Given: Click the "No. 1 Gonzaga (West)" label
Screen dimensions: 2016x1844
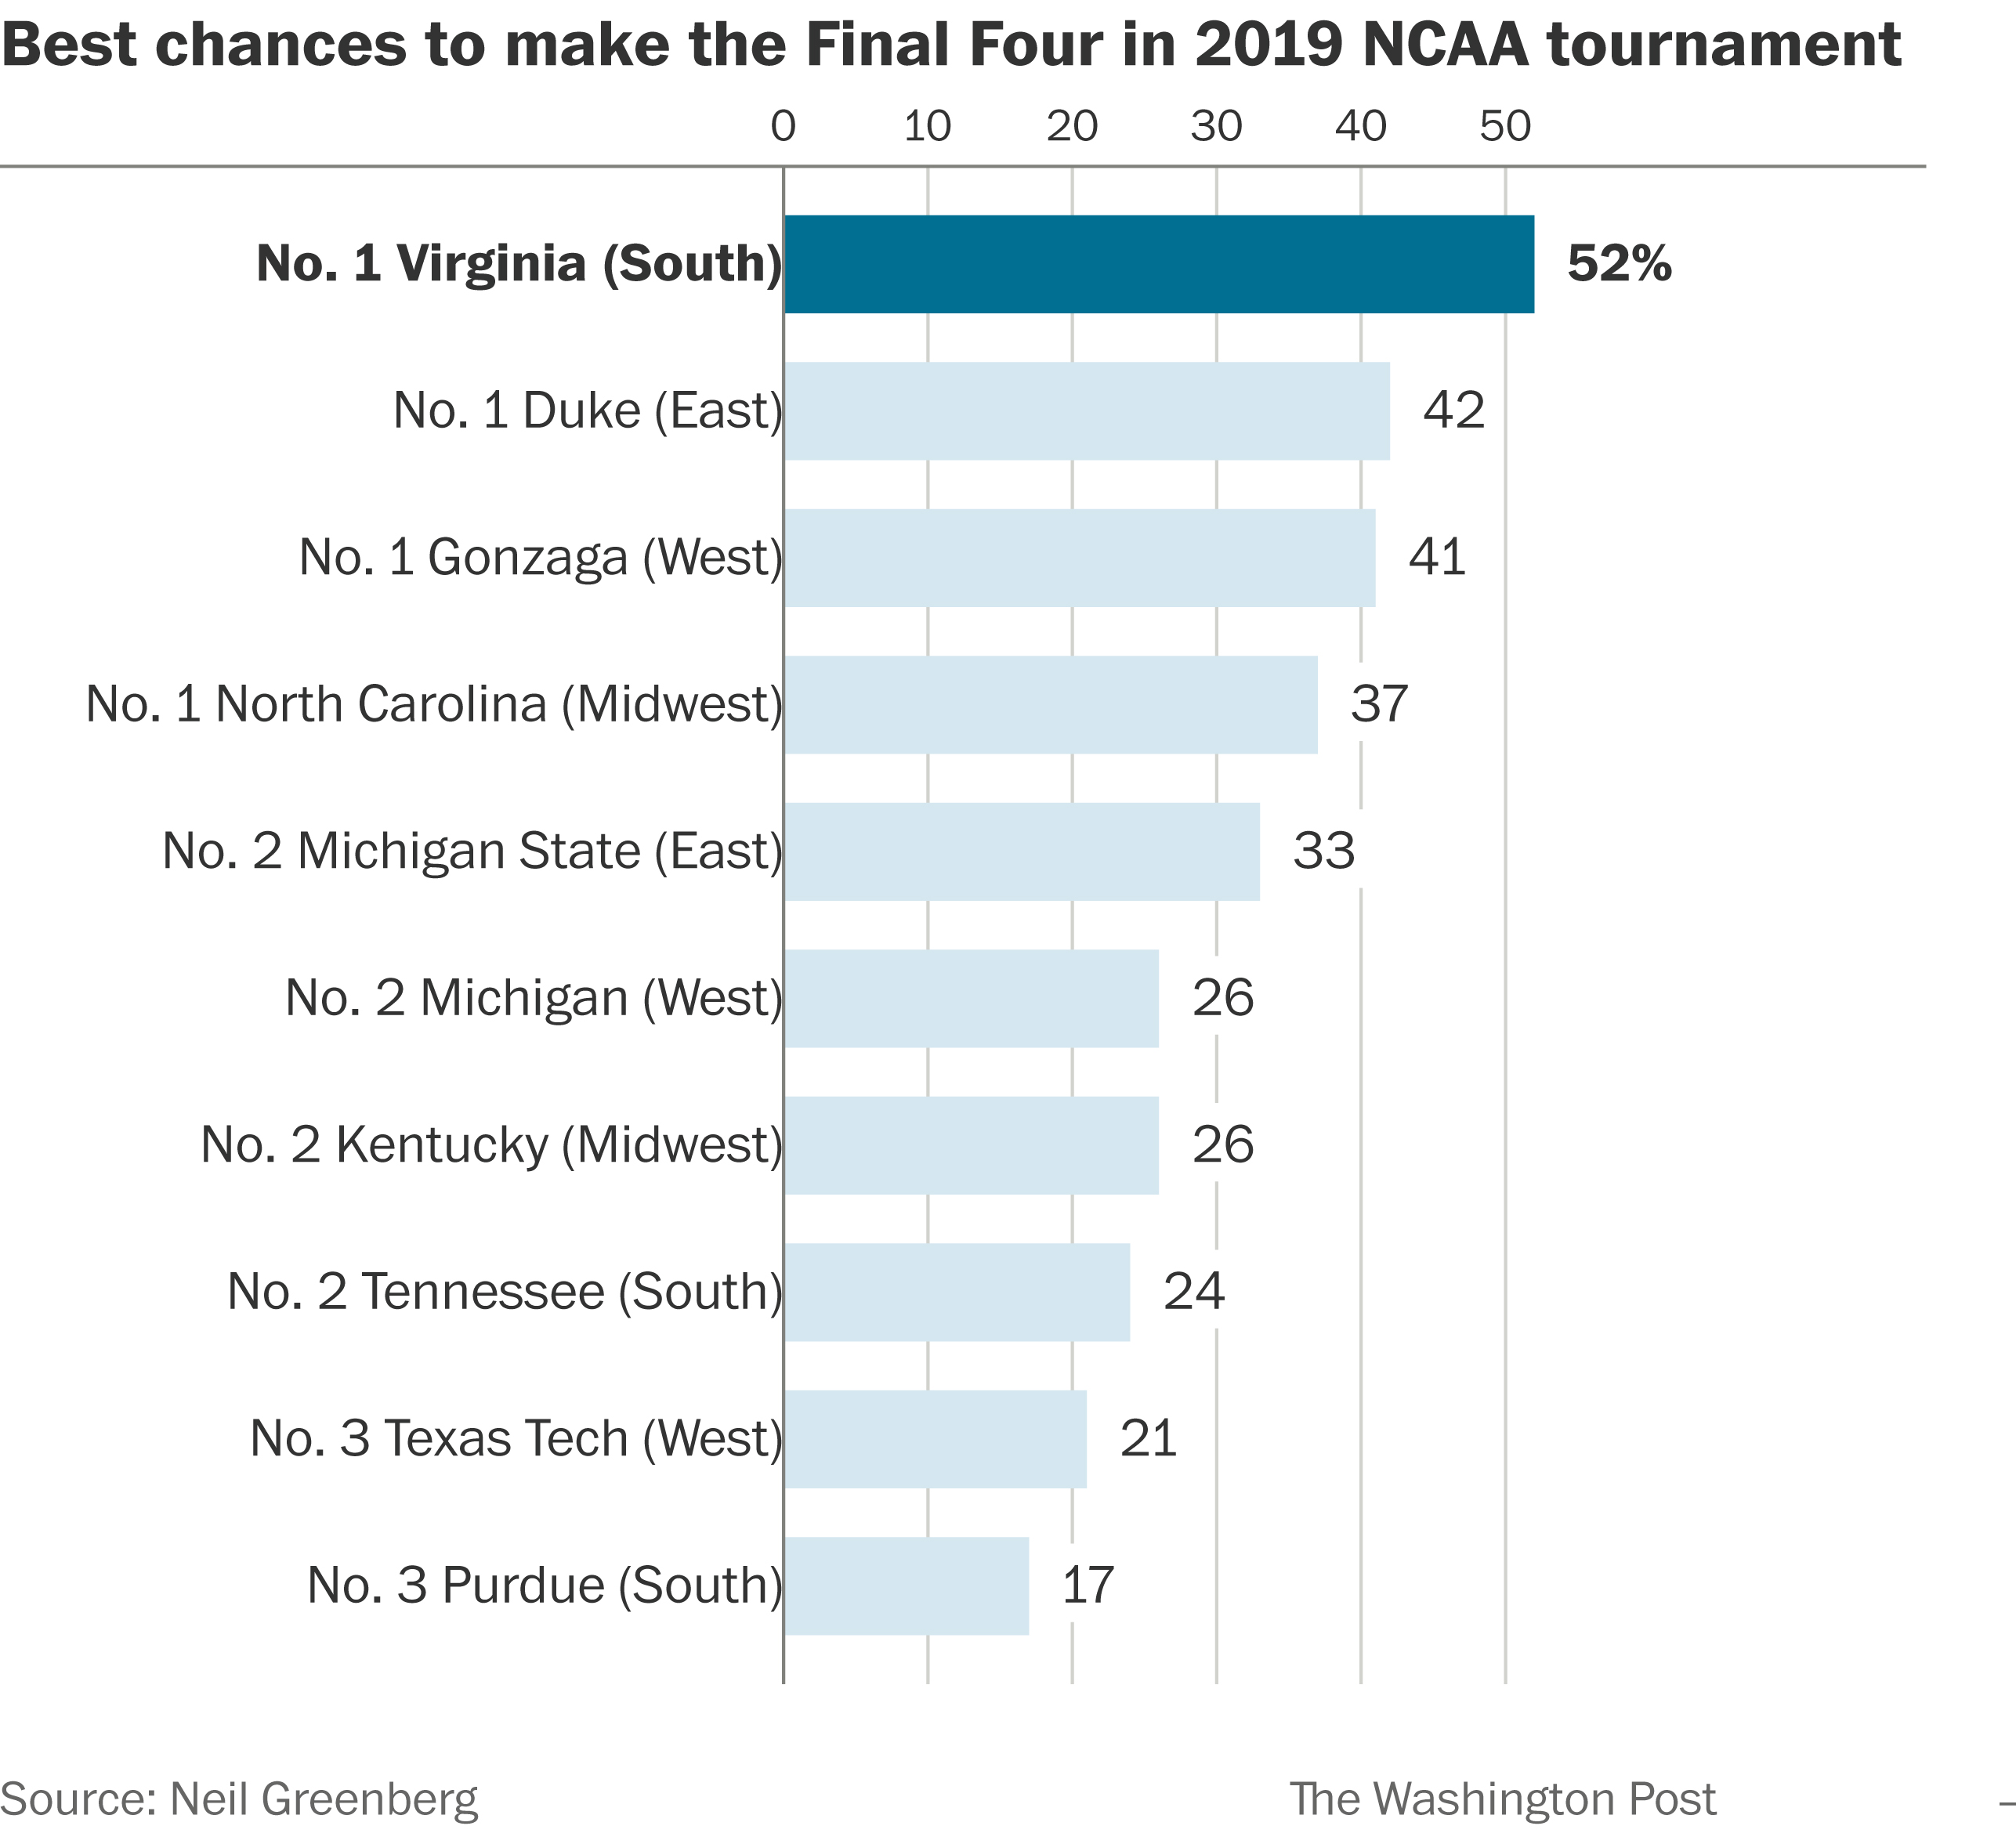Looking at the screenshot, I should [540, 558].
